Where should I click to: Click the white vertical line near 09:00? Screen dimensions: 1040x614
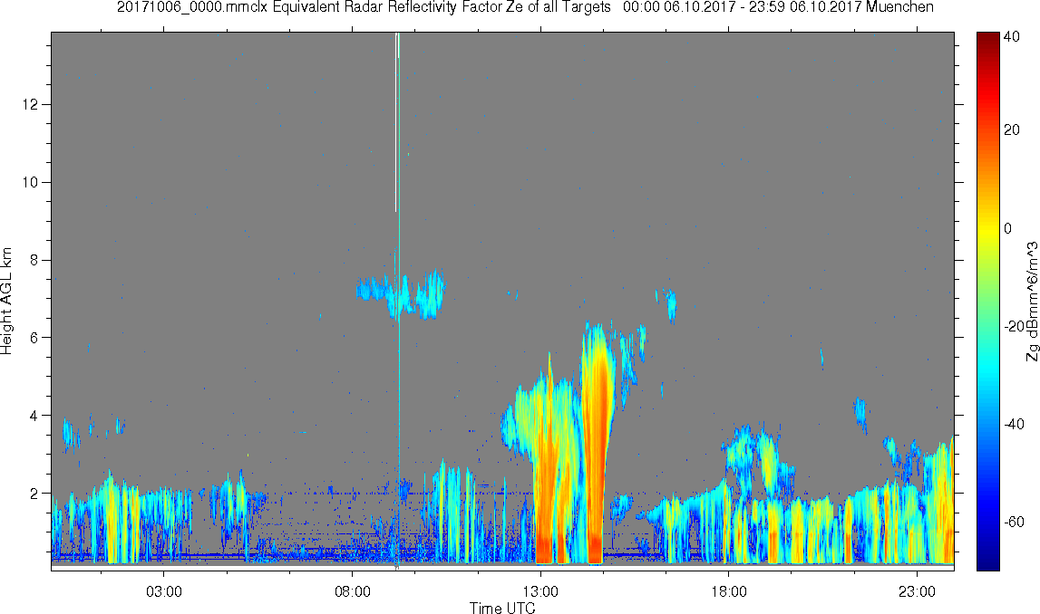[x=396, y=122]
